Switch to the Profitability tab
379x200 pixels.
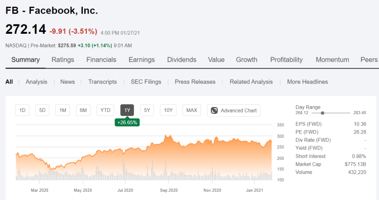point(286,60)
